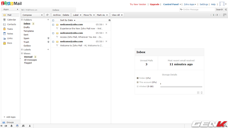Click the group contacts icon in bottom bar
228x128 pixels.
click(x=23, y=126)
